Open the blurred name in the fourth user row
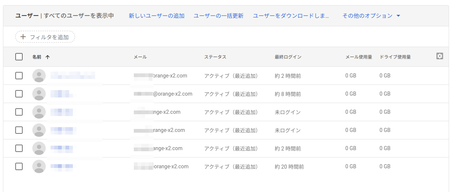The height and width of the screenshot is (192, 455). 63,130
